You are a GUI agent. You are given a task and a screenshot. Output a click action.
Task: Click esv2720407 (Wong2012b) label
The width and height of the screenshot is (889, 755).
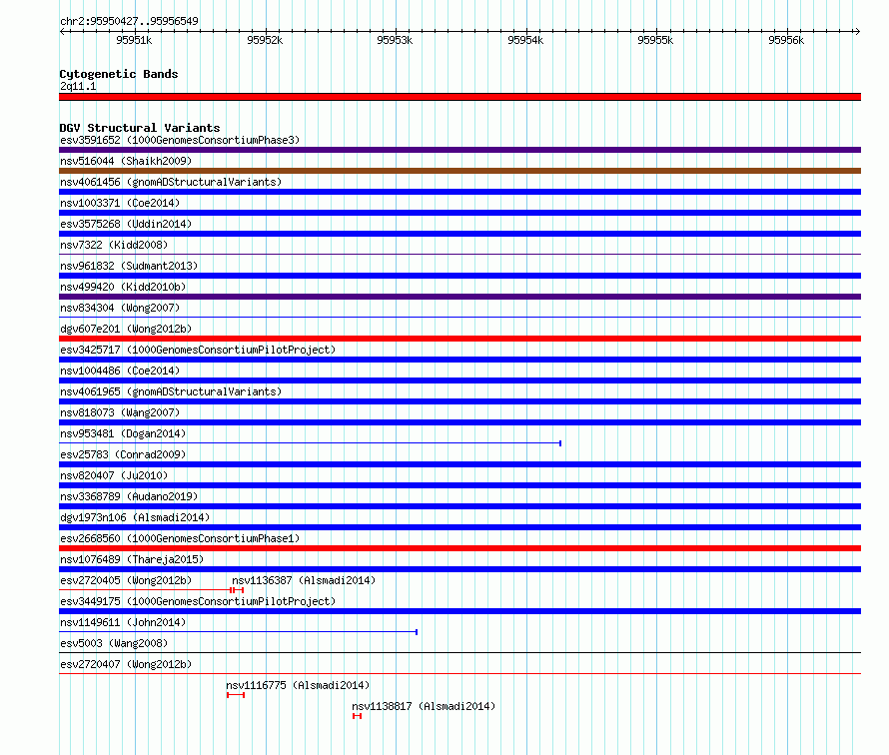(x=126, y=664)
